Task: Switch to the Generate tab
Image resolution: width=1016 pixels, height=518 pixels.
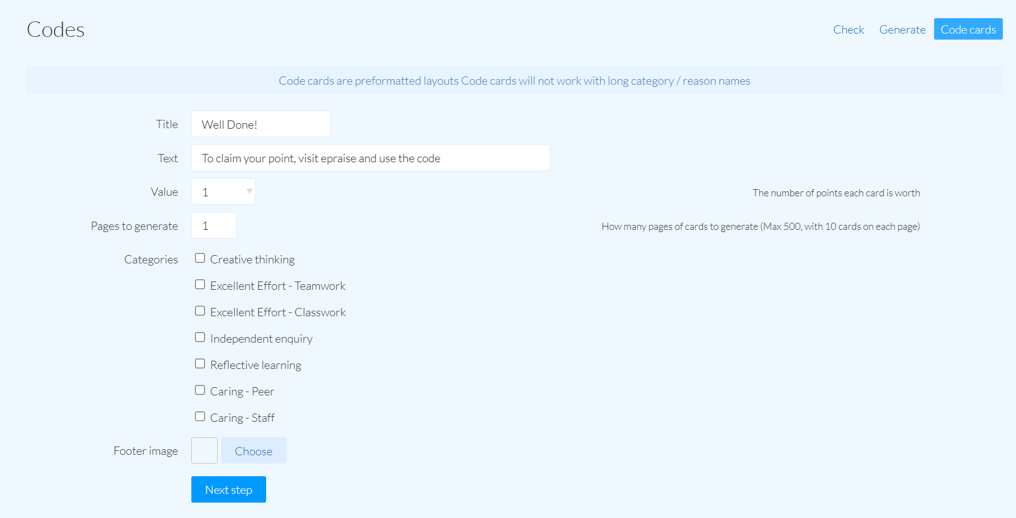Action: click(902, 30)
